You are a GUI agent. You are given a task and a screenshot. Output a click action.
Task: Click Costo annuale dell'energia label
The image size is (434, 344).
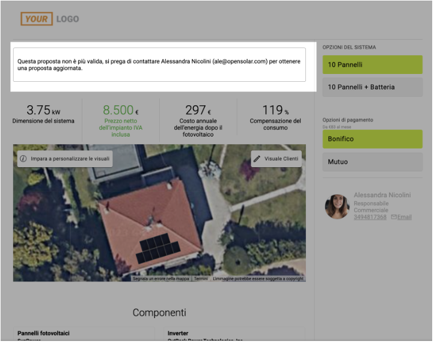coord(198,128)
